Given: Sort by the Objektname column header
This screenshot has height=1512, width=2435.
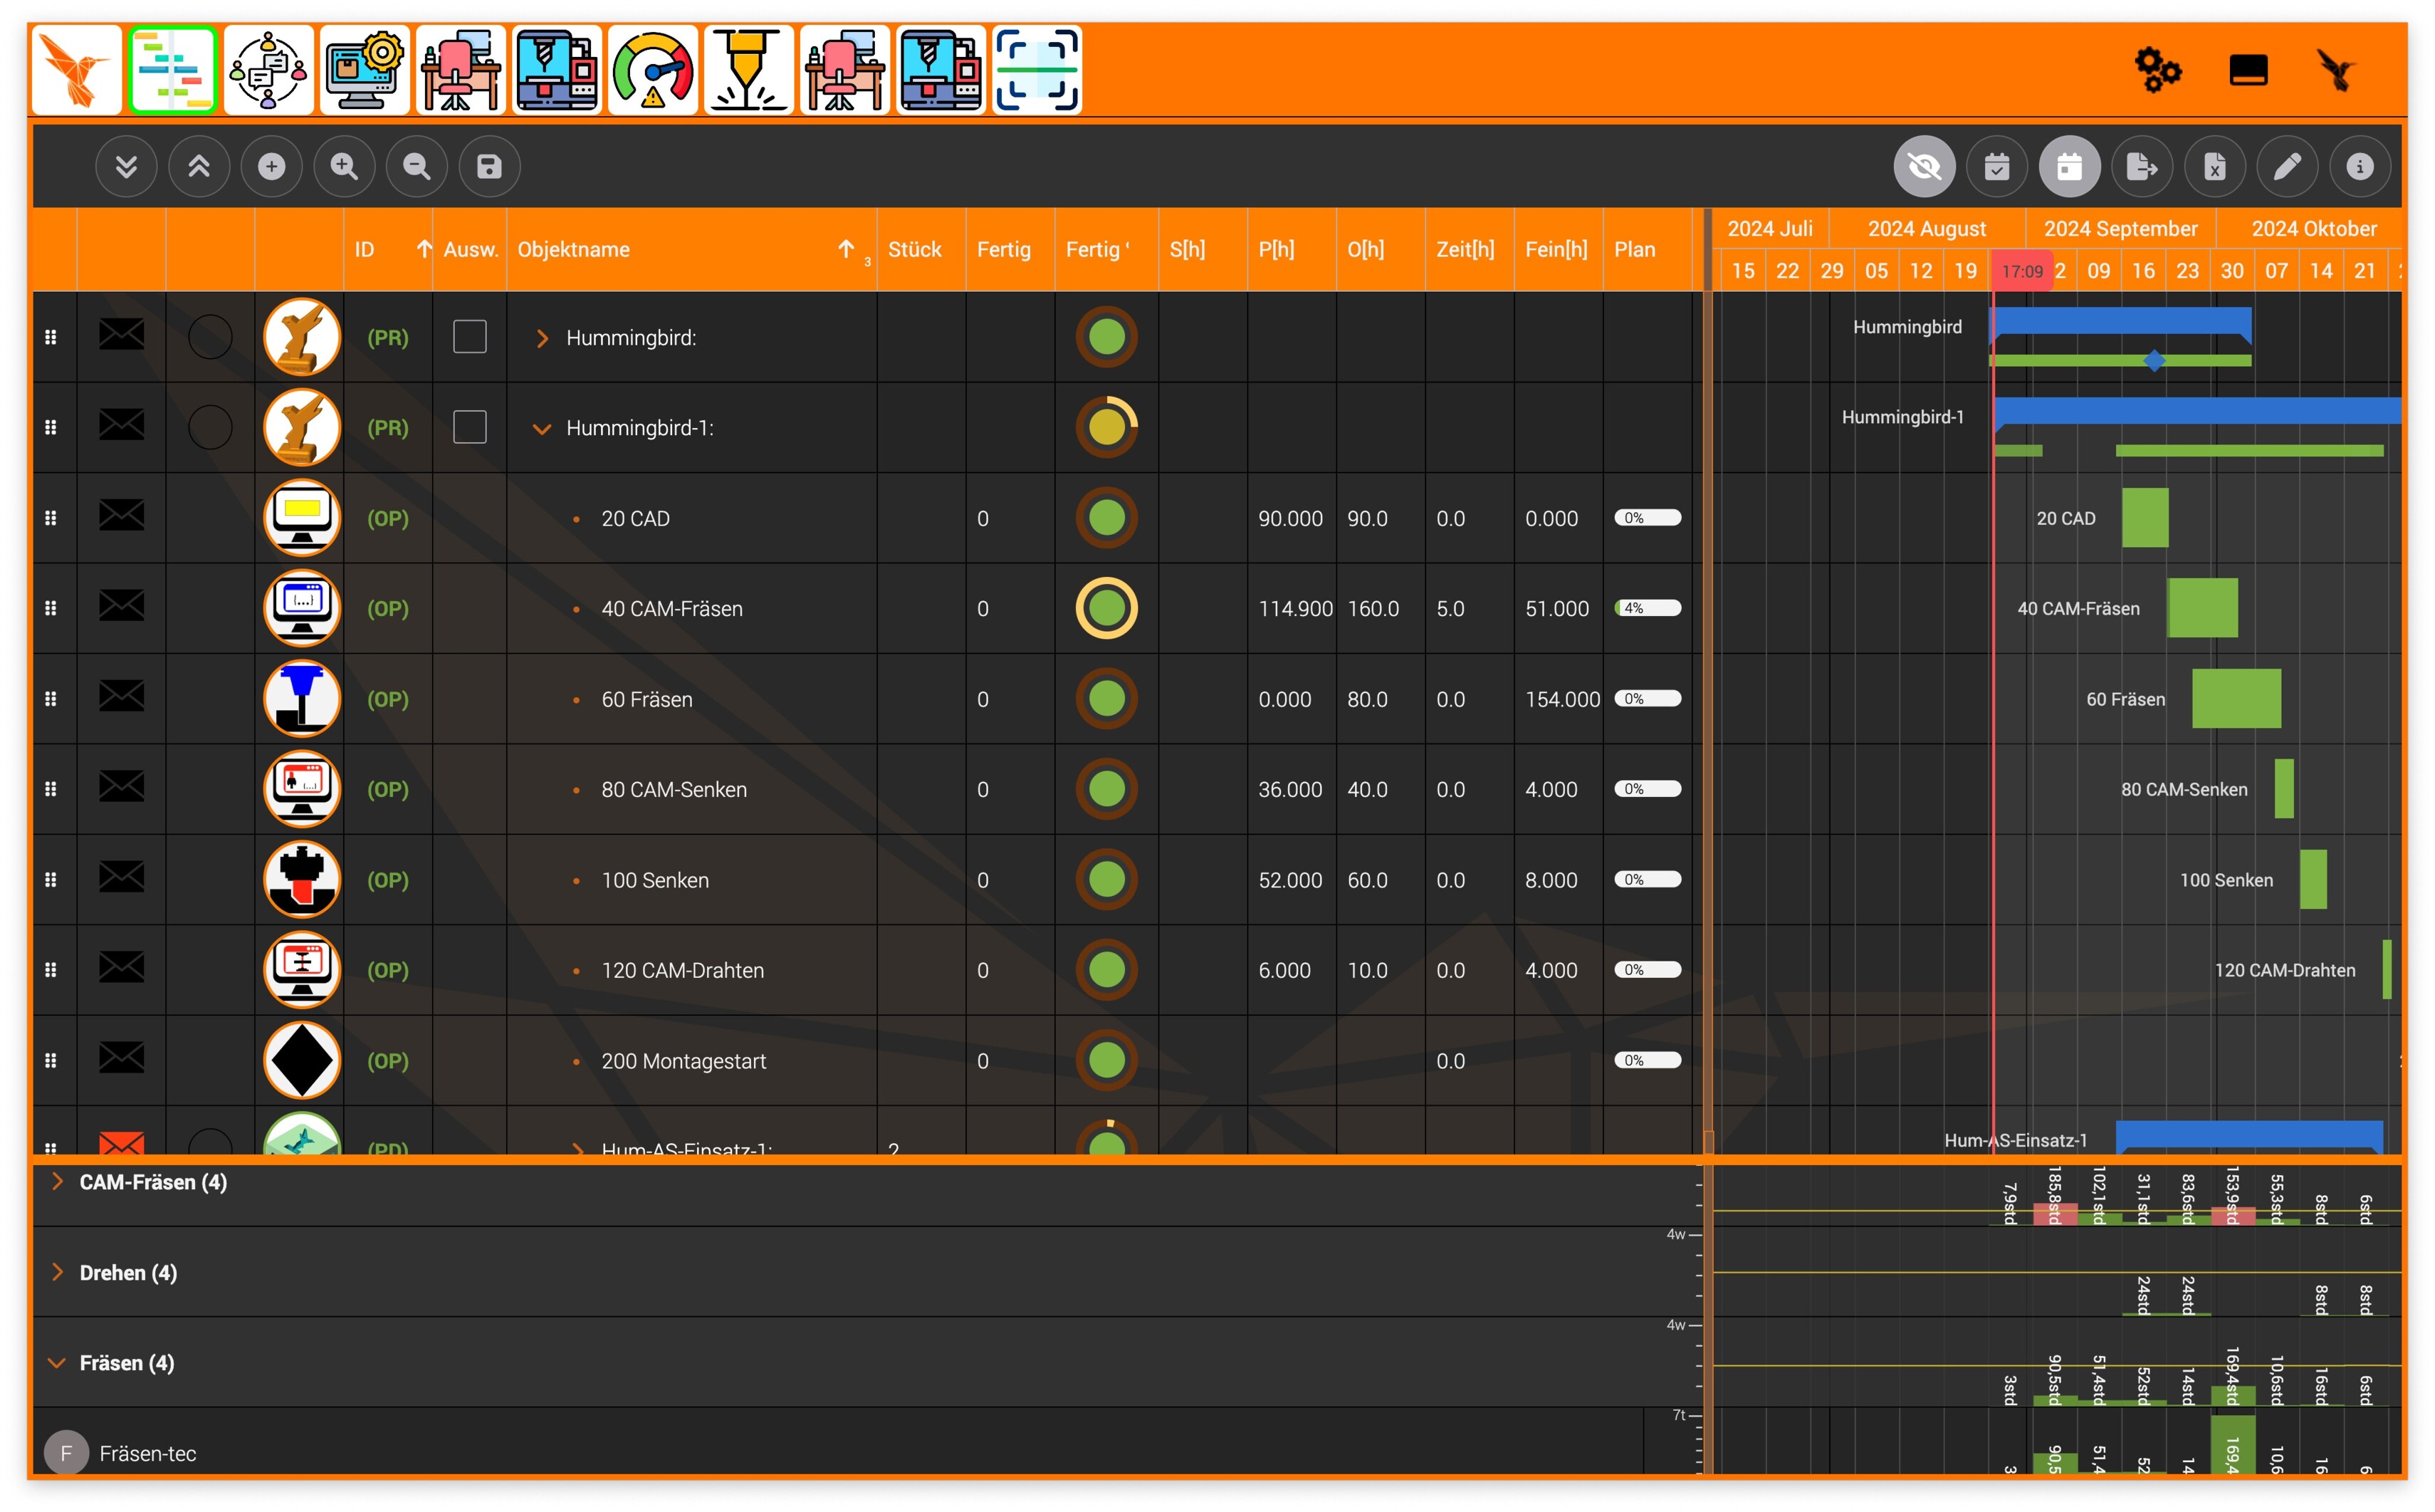Looking at the screenshot, I should click(574, 250).
